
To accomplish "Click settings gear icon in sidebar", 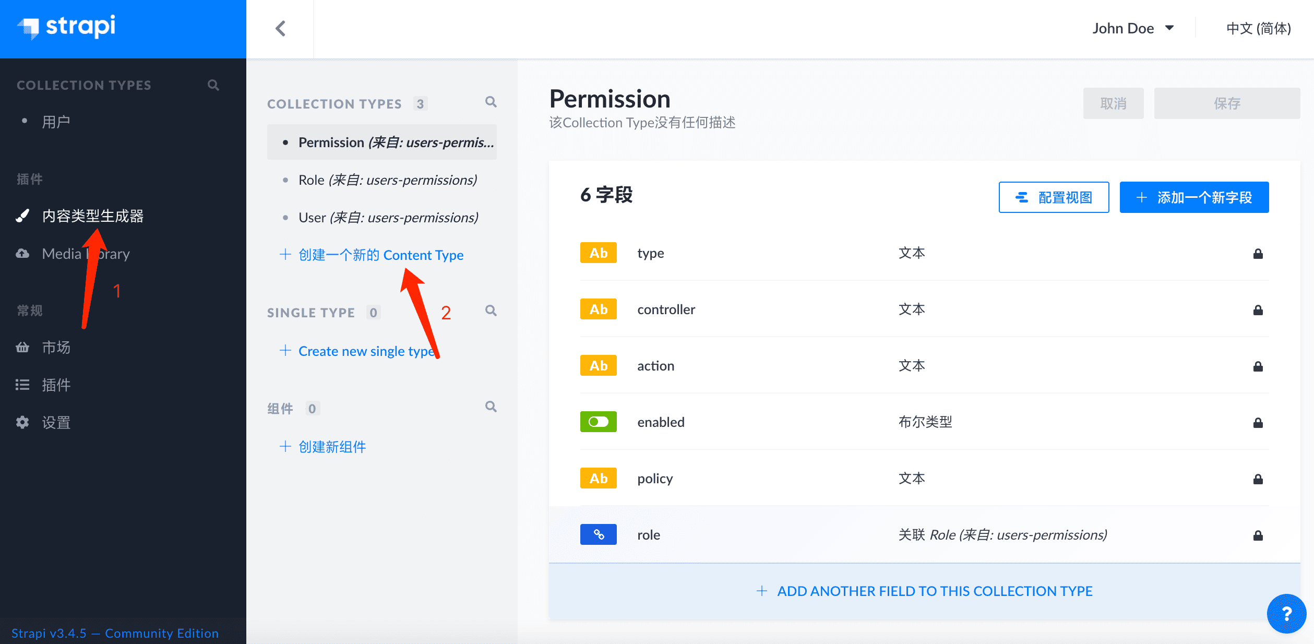I will pyautogui.click(x=22, y=422).
